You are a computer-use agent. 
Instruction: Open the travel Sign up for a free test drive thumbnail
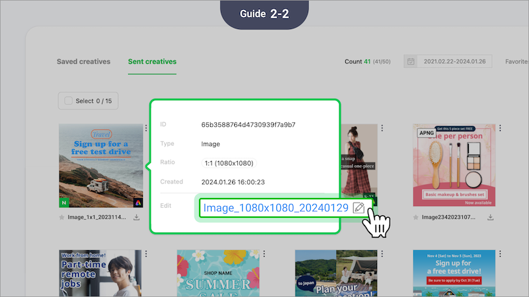[x=101, y=166]
